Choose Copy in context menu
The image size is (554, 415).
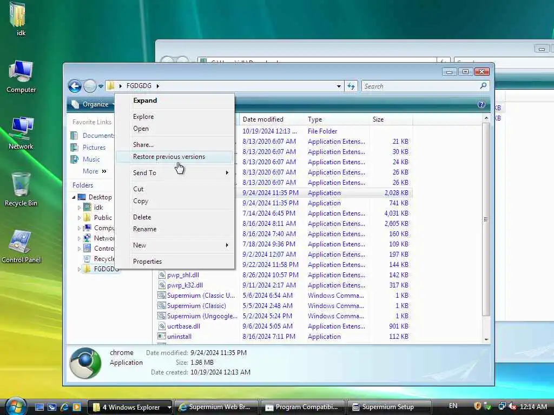(175, 201)
